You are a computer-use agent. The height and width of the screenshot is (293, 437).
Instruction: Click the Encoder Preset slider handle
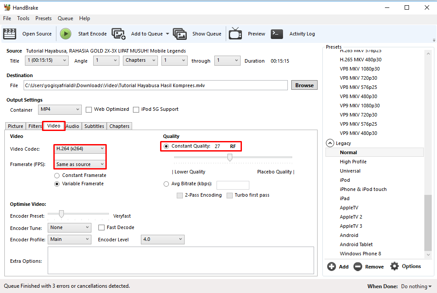61,214
